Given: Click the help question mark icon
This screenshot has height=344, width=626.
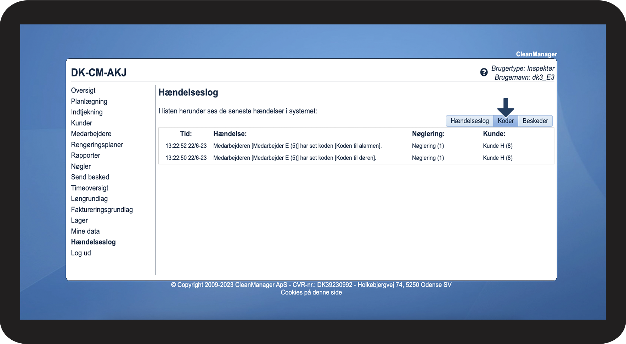Looking at the screenshot, I should click(484, 72).
